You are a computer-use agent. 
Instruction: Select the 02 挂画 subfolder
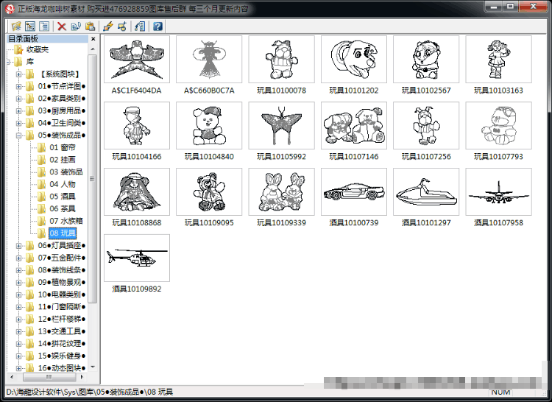click(63, 160)
